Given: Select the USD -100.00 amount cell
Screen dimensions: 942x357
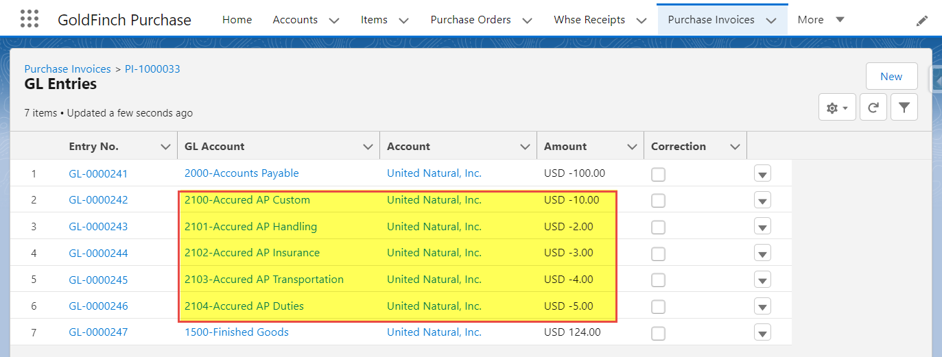Looking at the screenshot, I should (x=575, y=173).
